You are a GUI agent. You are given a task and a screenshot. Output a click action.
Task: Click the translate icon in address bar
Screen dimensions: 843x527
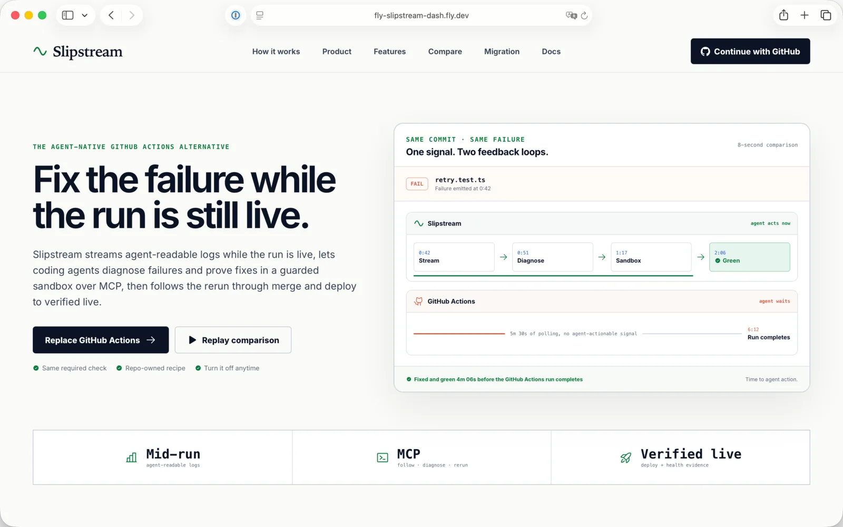tap(571, 15)
